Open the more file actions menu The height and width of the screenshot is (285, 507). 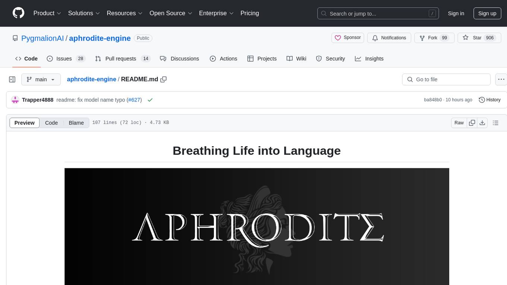point(501,79)
